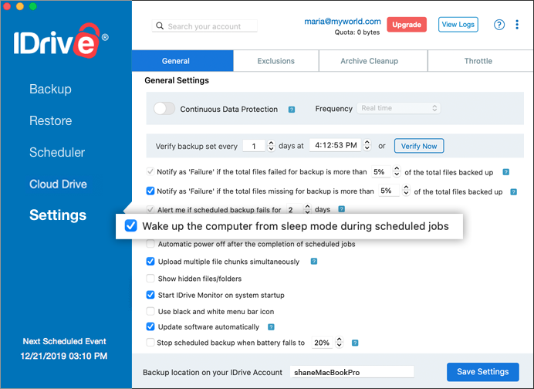Image resolution: width=534 pixels, height=389 pixels.
Task: Click the battery 20% value field
Action: [322, 343]
